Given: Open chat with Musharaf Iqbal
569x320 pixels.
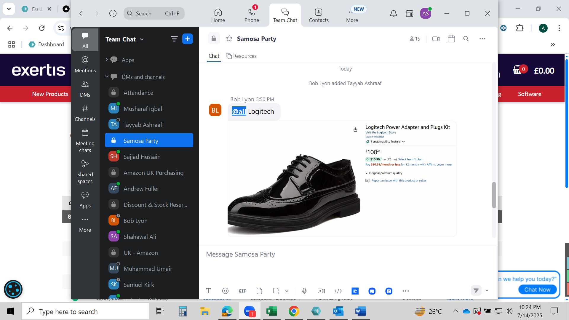Looking at the screenshot, I should [149, 109].
